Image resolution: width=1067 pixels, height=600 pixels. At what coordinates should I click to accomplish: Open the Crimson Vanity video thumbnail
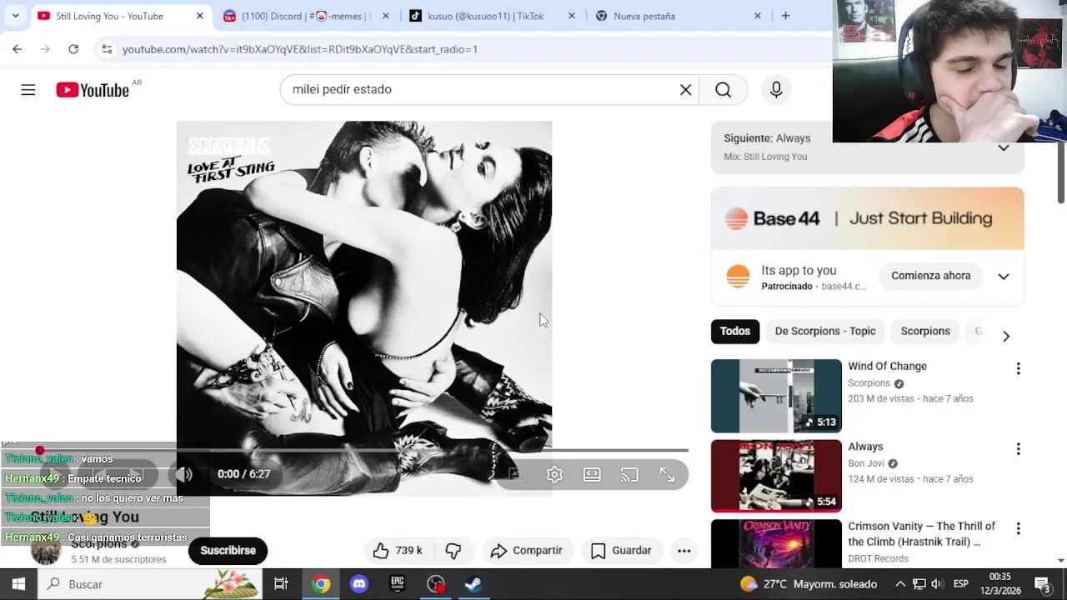(x=776, y=543)
